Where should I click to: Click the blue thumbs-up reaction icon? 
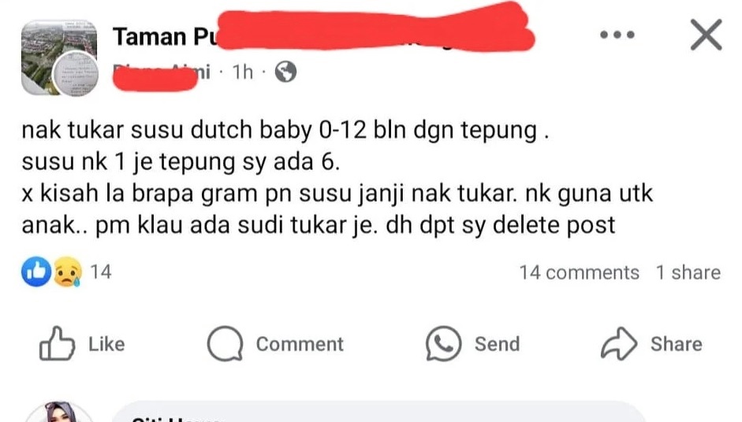(36, 272)
